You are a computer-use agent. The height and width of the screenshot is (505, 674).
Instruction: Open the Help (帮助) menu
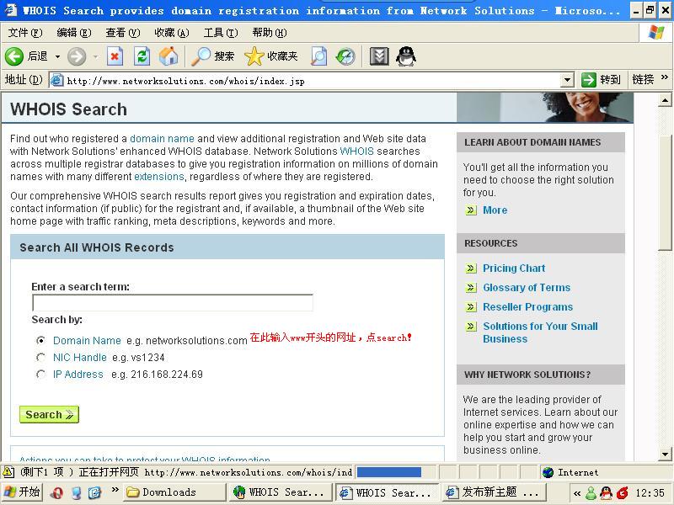270,33
